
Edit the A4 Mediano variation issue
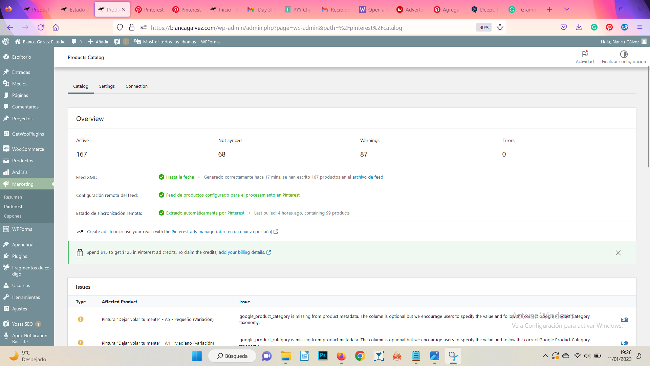coord(624,343)
